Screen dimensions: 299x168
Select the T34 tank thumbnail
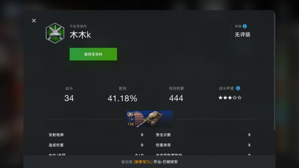149,119
